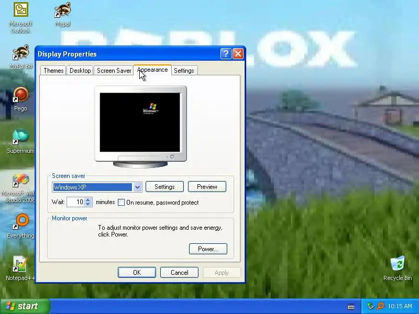This screenshot has width=419, height=314.
Task: Switch to the Settings tab
Action: tap(184, 71)
